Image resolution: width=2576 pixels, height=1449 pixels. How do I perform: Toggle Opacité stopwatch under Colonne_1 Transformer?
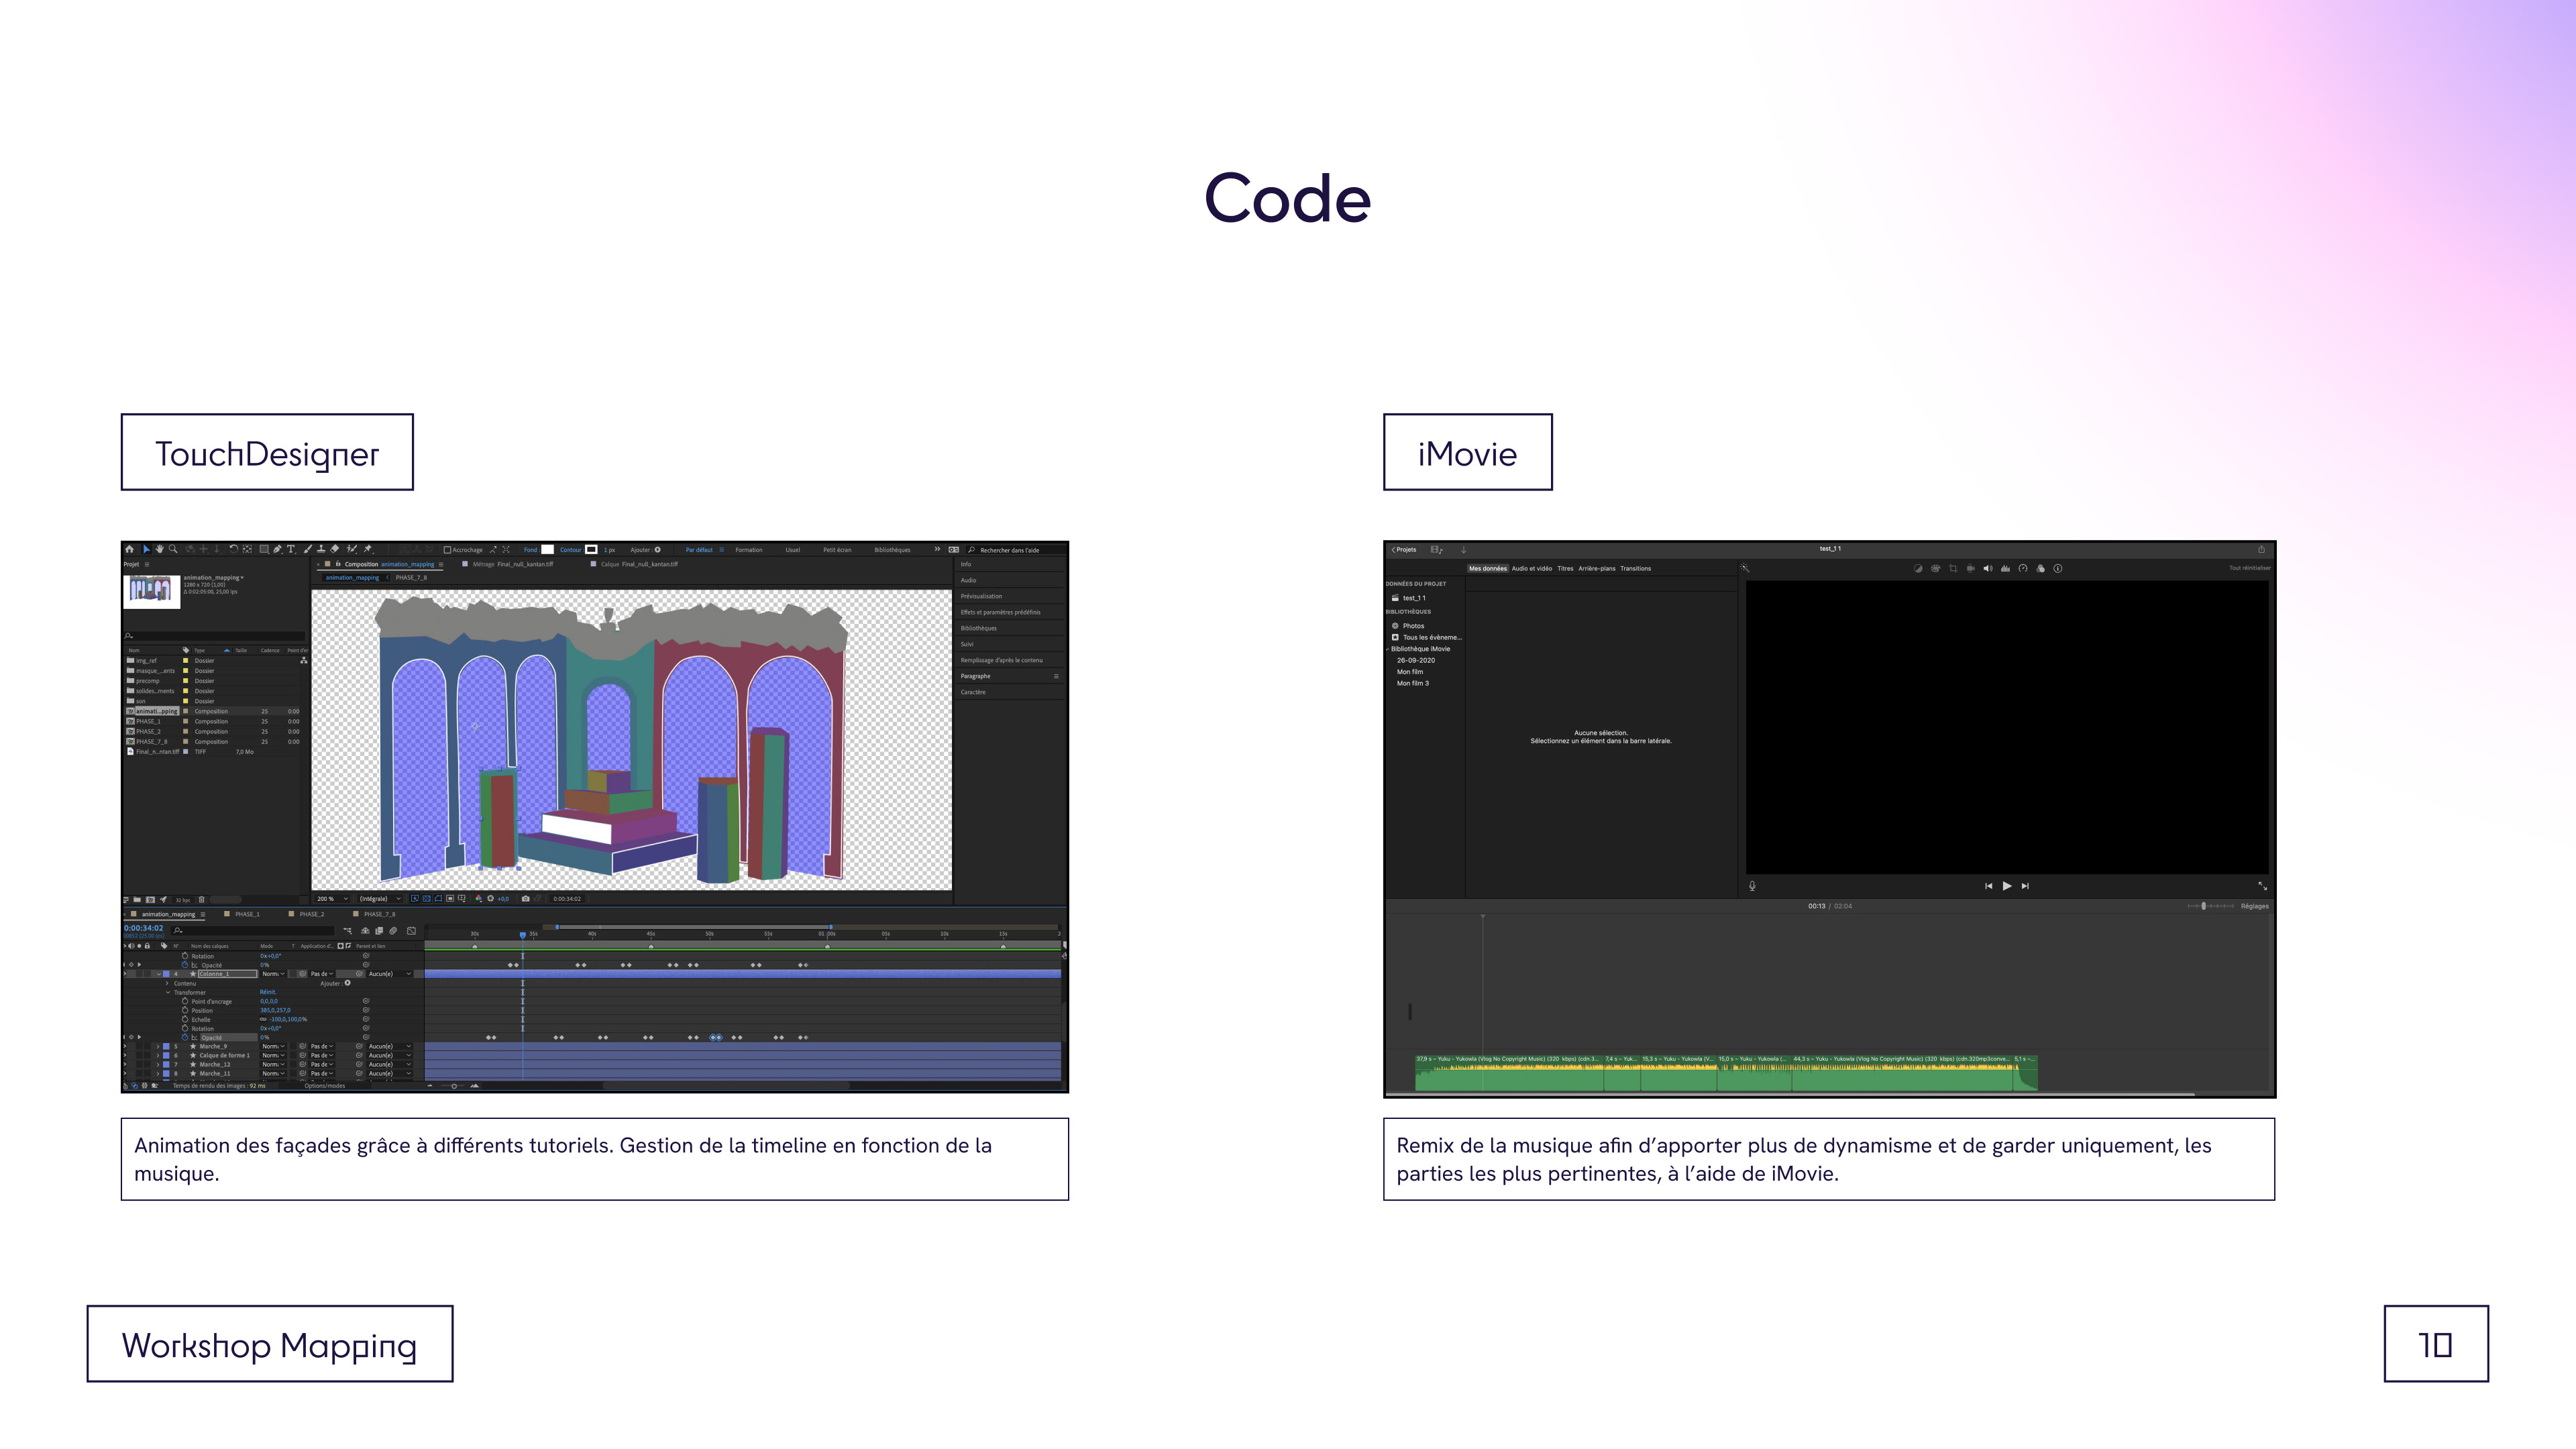pos(185,1038)
